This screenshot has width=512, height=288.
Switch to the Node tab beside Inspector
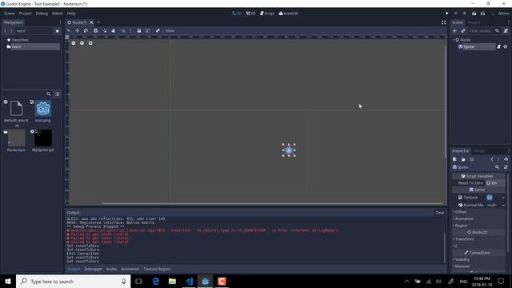coord(479,151)
